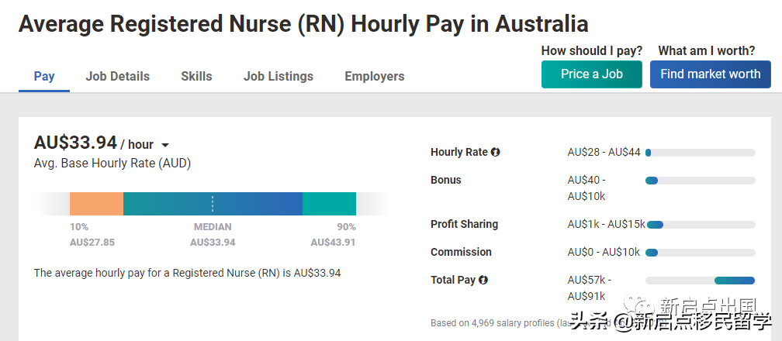Go to the Job Listings tab
This screenshot has width=782, height=341.
278,76
